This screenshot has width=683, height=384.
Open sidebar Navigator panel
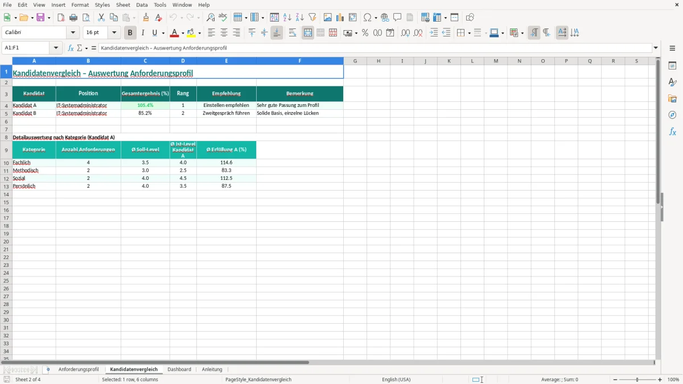coord(672,115)
